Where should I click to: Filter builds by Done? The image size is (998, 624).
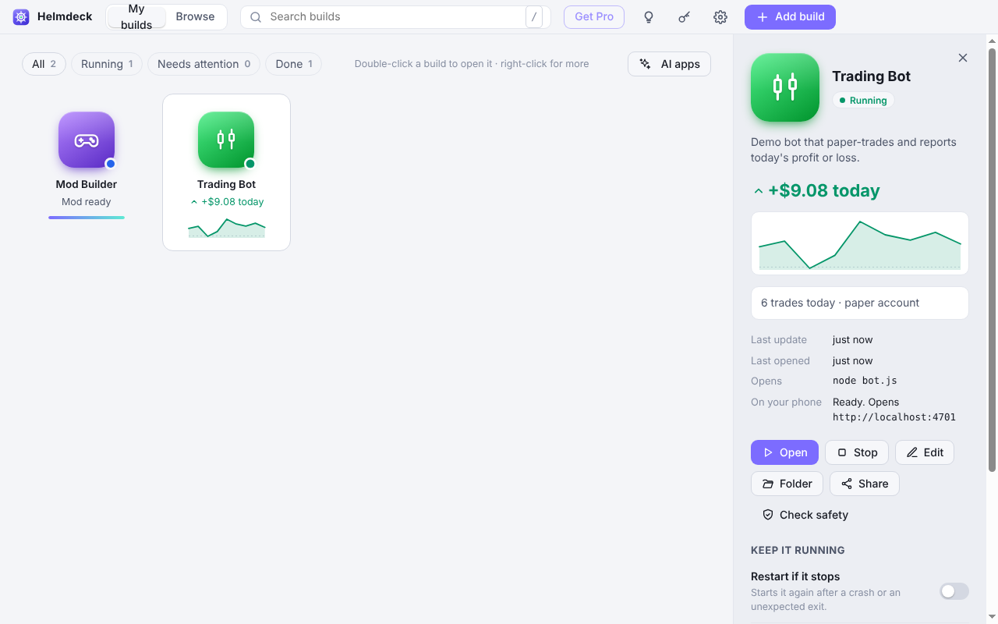[x=294, y=64]
